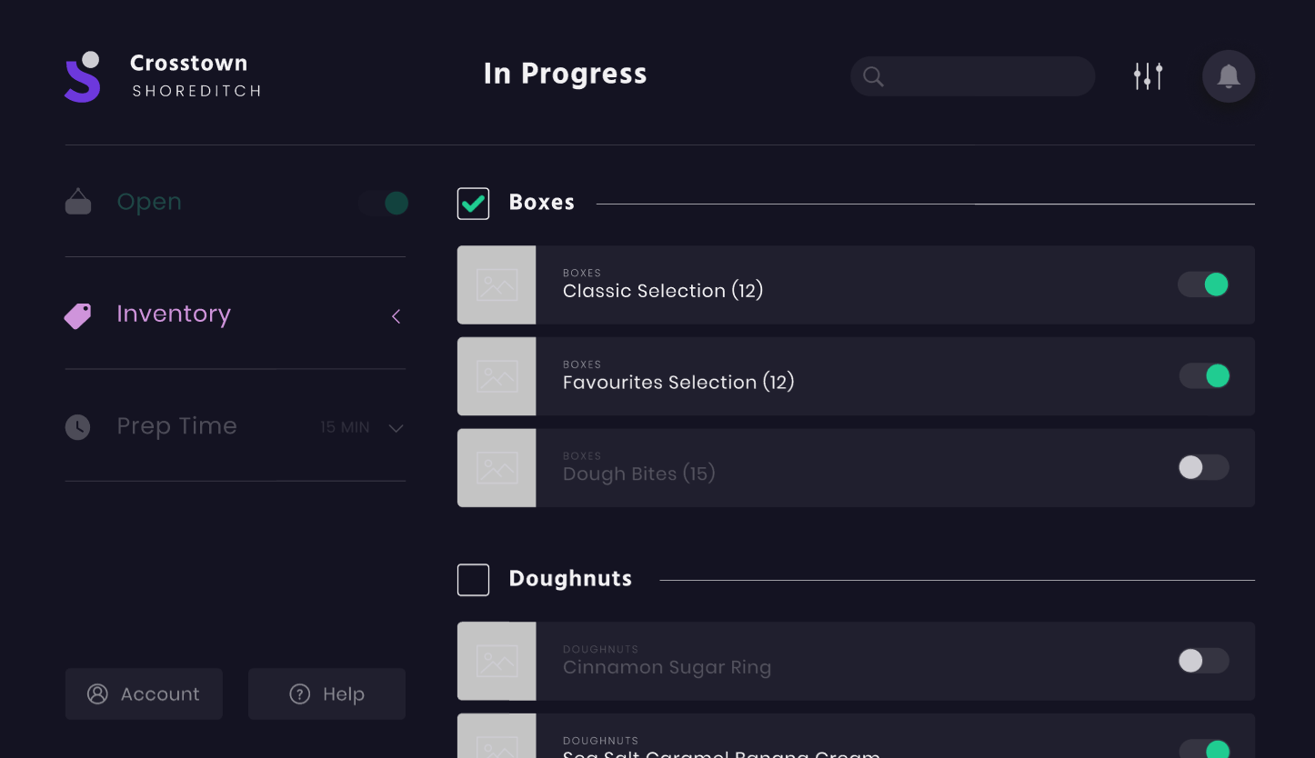Viewport: 1315px width, 758px height.
Task: Click the Crosstown logo icon
Action: [x=82, y=77]
